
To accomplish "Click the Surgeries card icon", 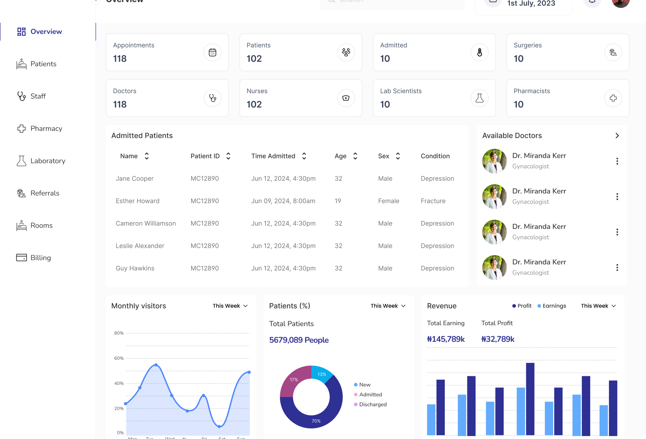I will pos(613,52).
